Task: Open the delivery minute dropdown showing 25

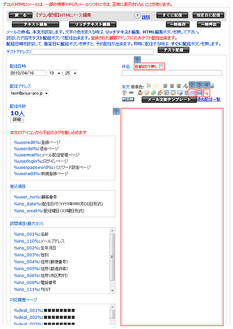Action: 70,73
